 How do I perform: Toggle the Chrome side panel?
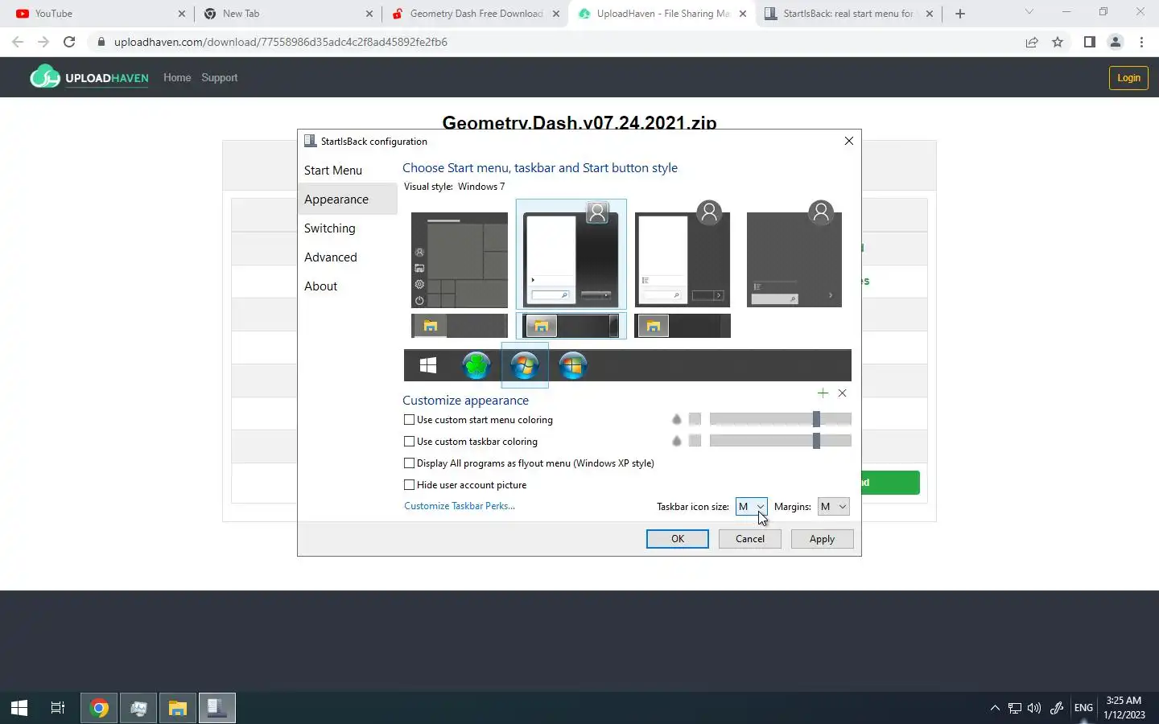[x=1089, y=42]
